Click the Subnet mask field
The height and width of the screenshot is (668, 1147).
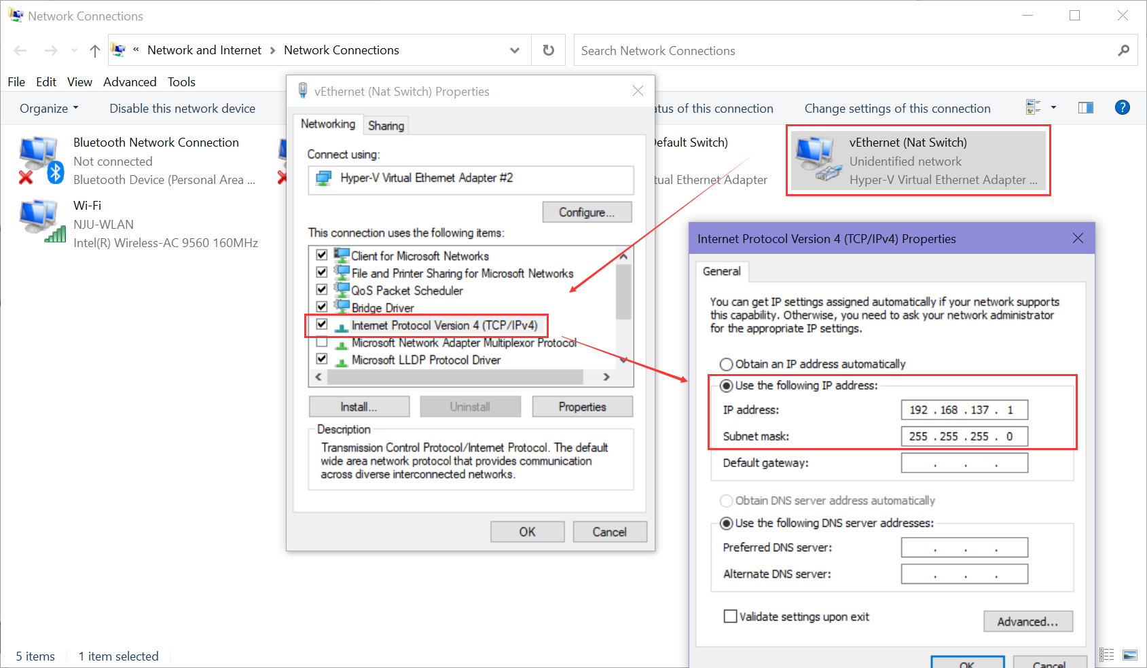click(x=964, y=437)
